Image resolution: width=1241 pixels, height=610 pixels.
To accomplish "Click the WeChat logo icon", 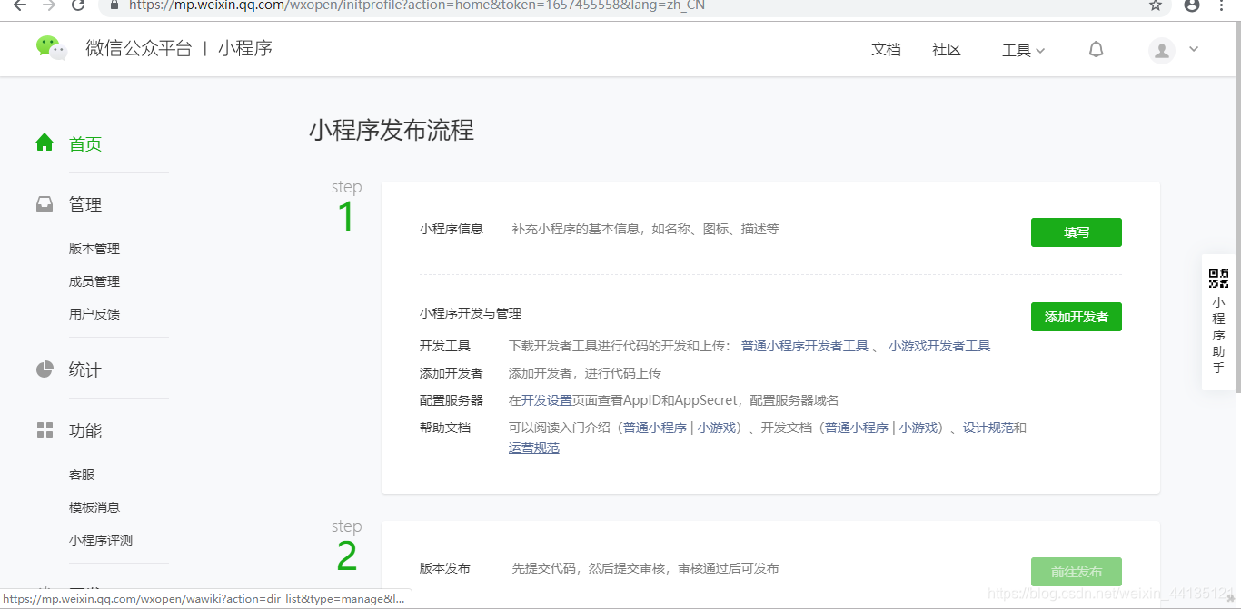I will pos(52,48).
